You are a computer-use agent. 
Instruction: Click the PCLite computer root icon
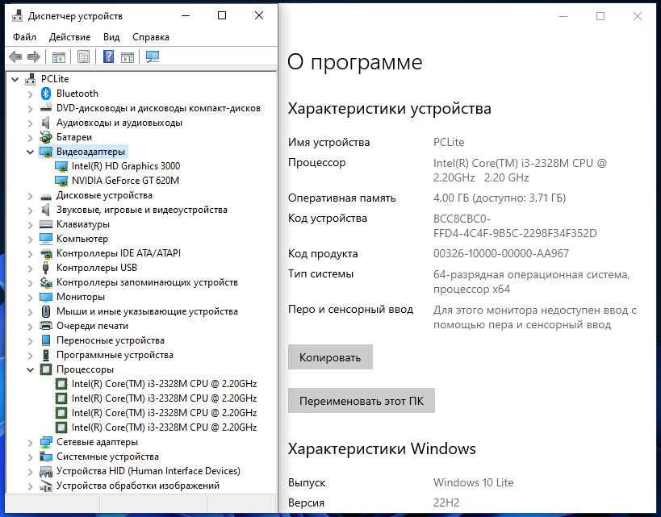pos(31,79)
